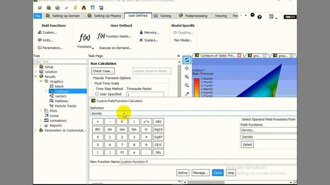Expand the Solution tree node
Screen dimensions: 330x185
click(x=36, y=72)
